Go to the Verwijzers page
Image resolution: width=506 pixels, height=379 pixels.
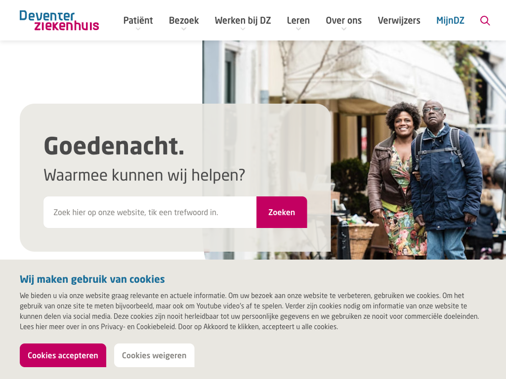click(x=399, y=20)
